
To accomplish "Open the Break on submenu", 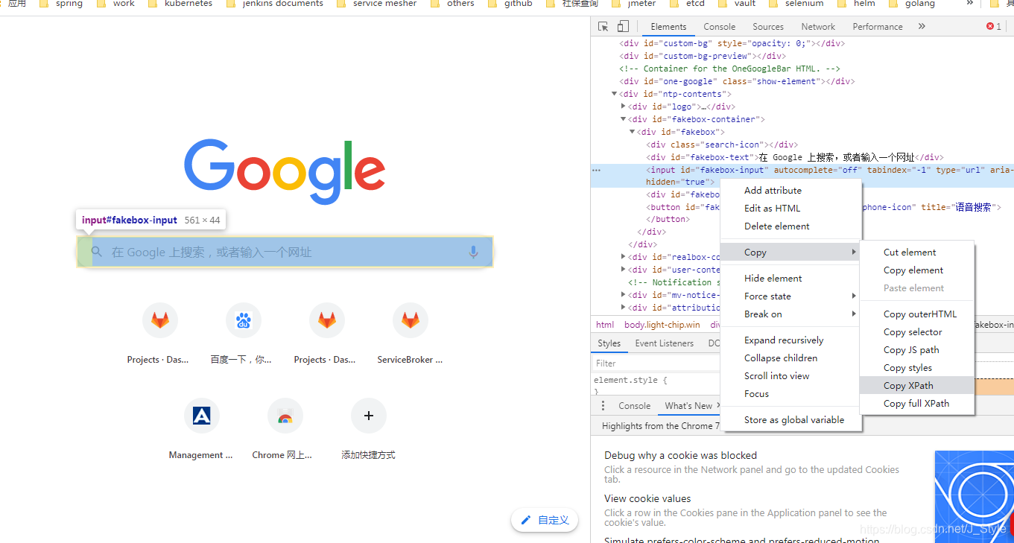I will [x=790, y=314].
